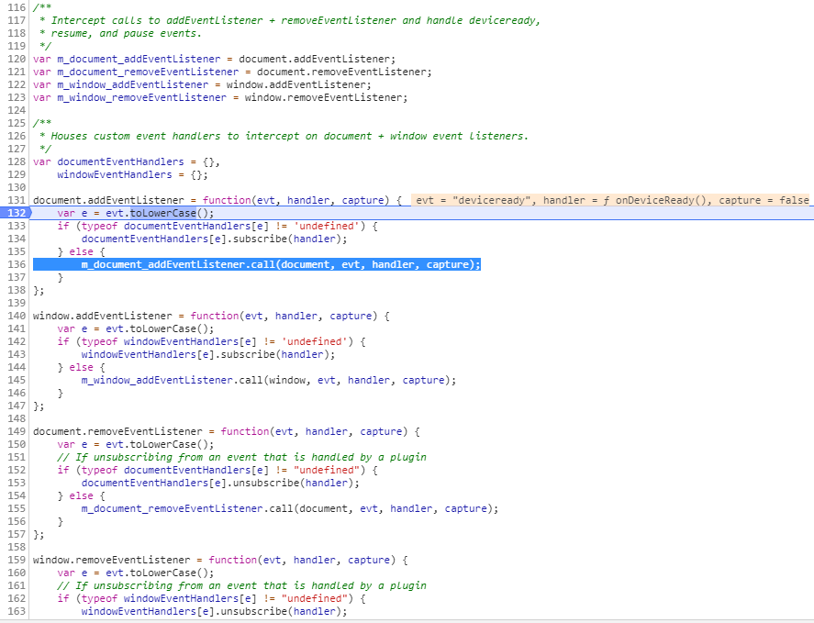814x623 pixels.
Task: Click inline hint handler = ƒ onDeviceReady()
Action: [x=627, y=200]
